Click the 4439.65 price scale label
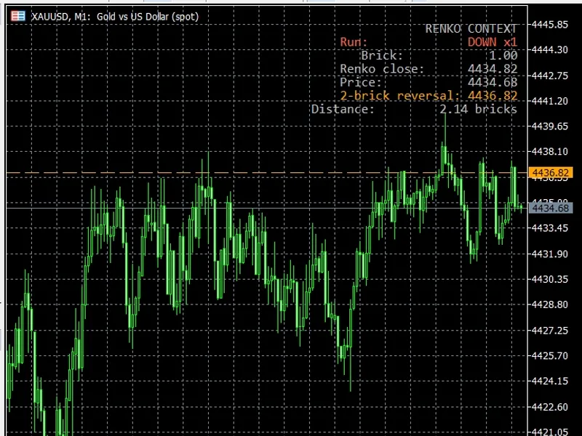This screenshot has height=436, width=582. 550,126
